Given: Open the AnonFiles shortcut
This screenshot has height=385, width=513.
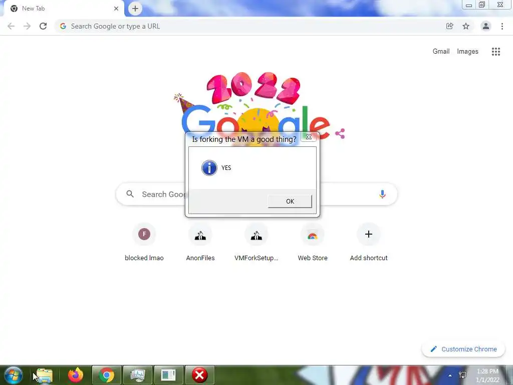Looking at the screenshot, I should click(200, 242).
